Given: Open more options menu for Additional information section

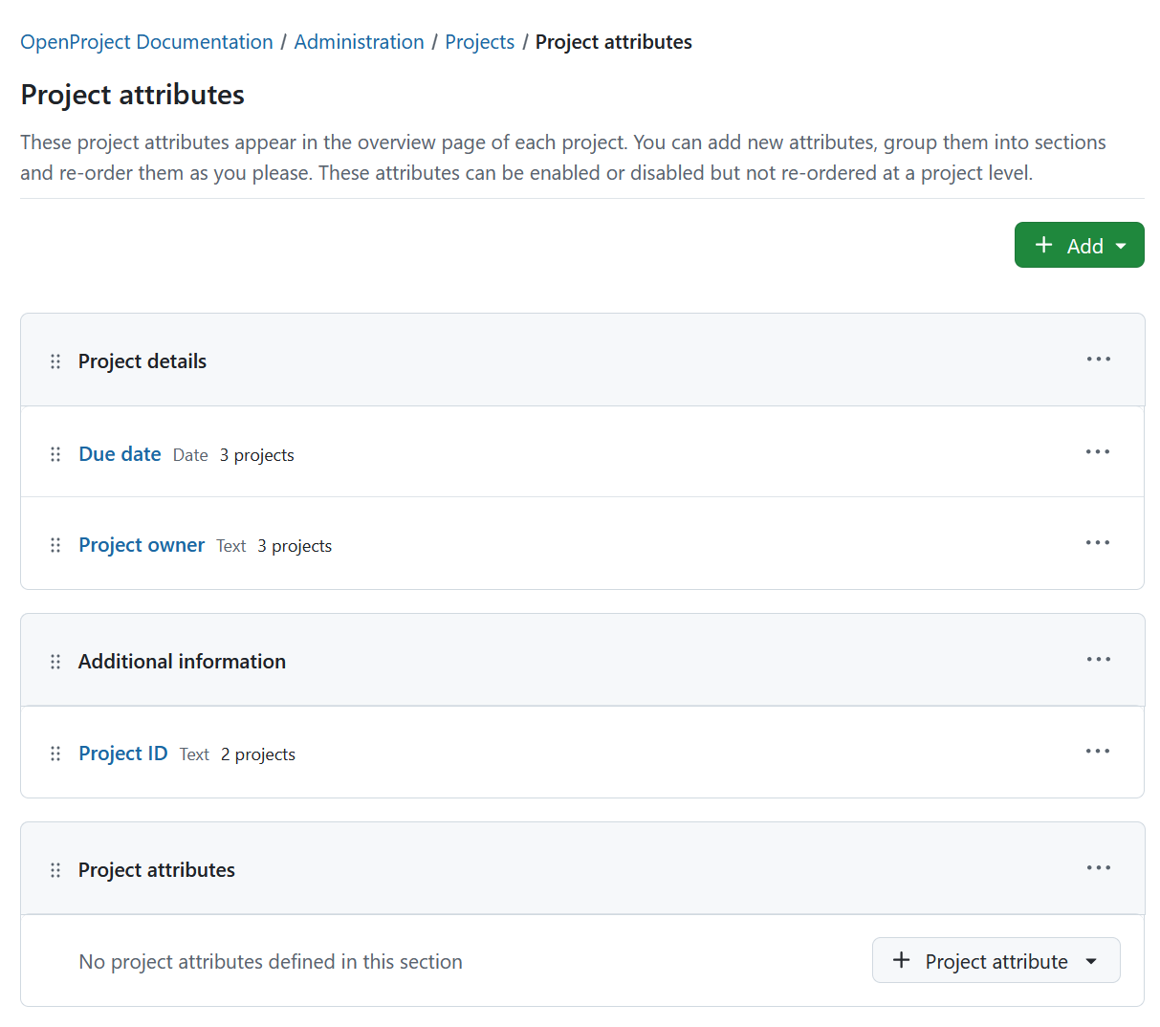Looking at the screenshot, I should (x=1098, y=659).
